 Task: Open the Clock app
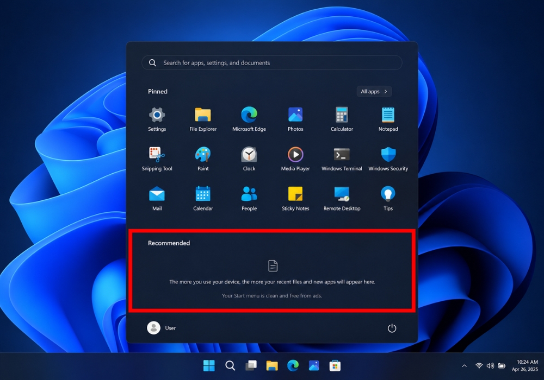(249, 159)
